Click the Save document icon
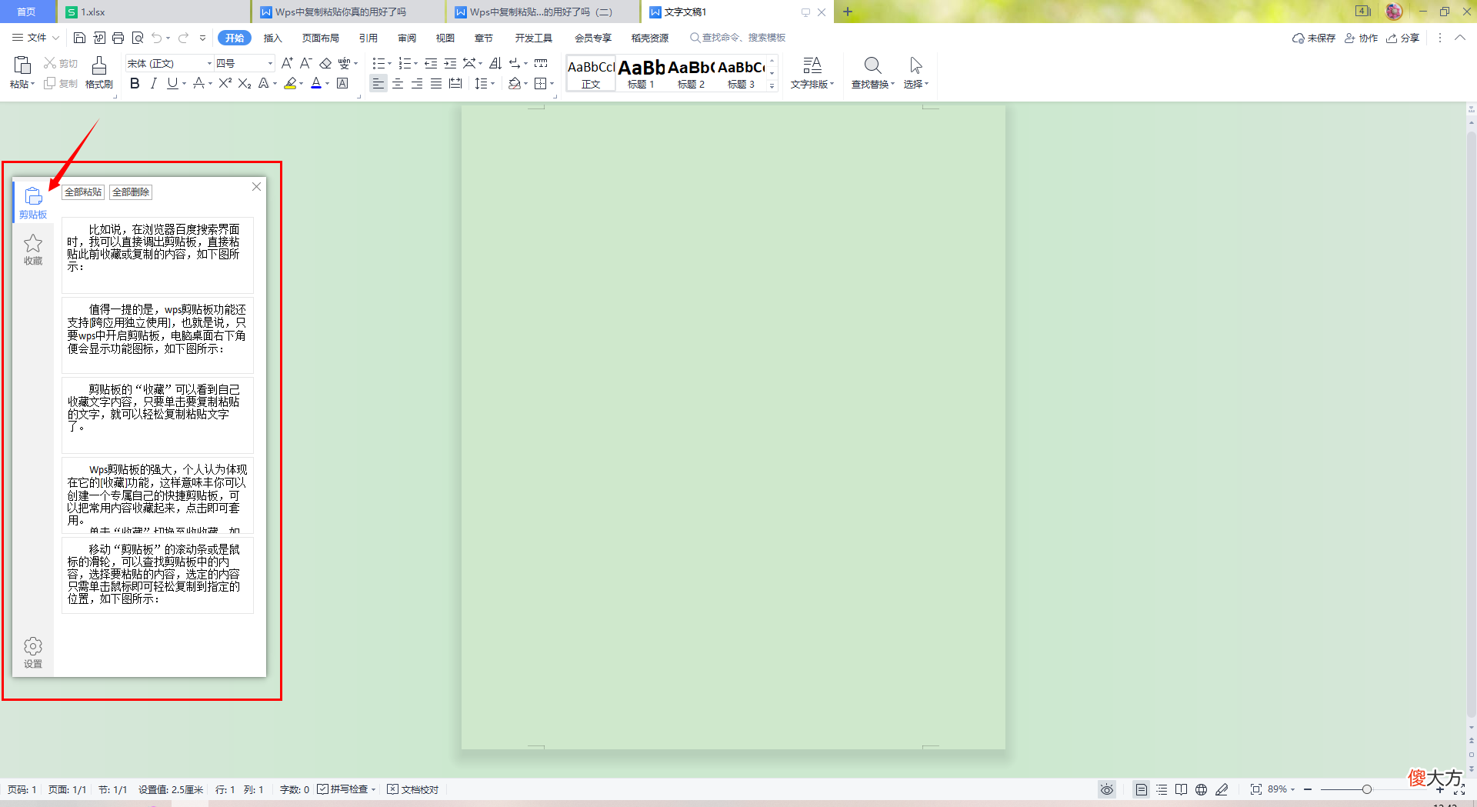The image size is (1477, 807). 79,38
